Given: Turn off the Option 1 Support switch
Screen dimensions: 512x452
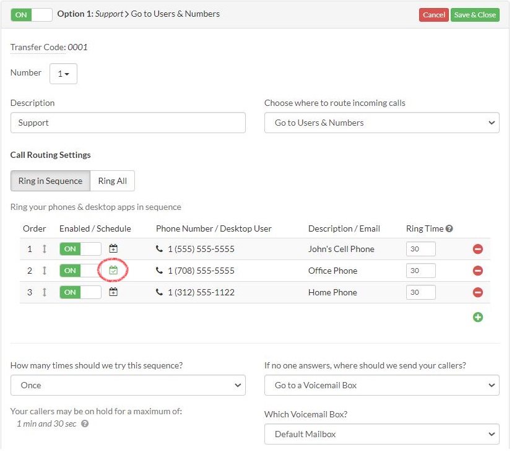Looking at the screenshot, I should (31, 14).
